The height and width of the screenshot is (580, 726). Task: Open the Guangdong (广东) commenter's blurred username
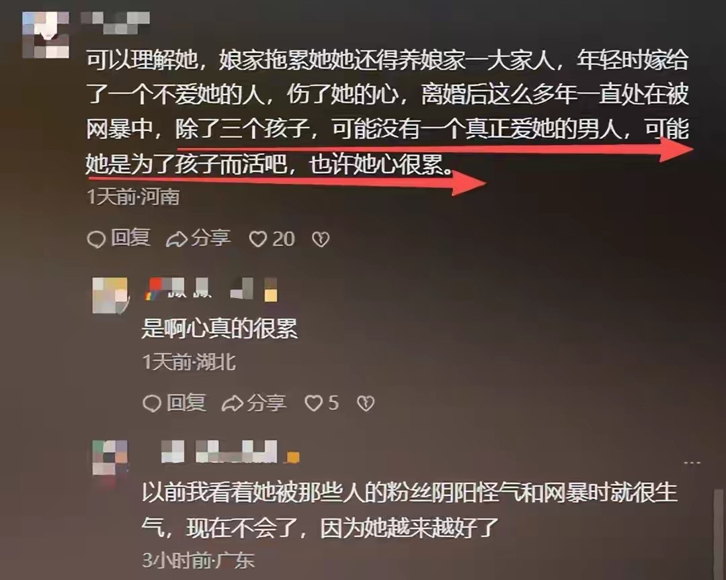[x=230, y=452]
